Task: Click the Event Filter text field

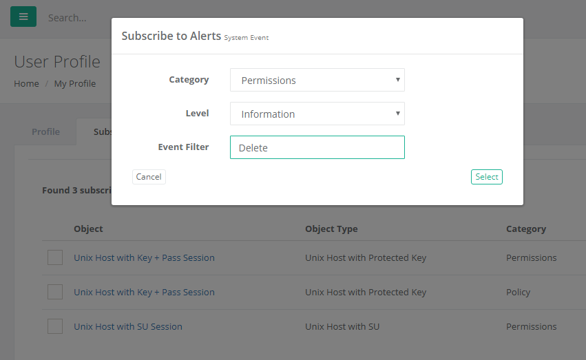Action: [x=317, y=147]
